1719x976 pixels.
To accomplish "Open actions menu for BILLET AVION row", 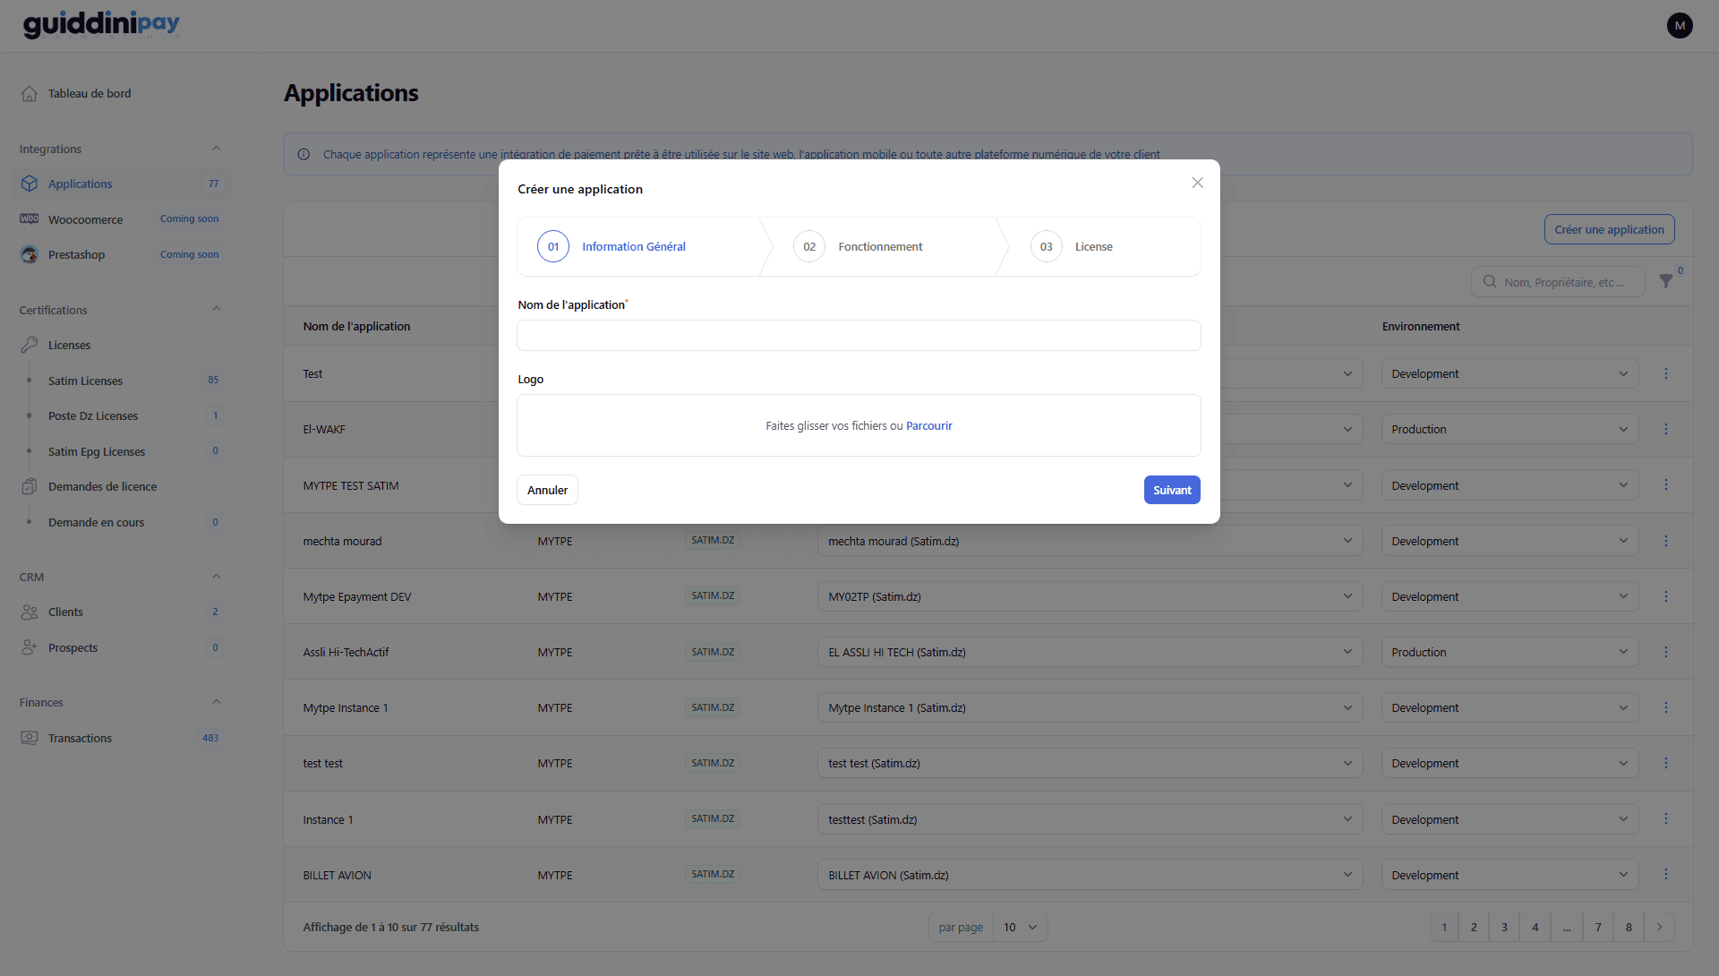I will [x=1666, y=874].
